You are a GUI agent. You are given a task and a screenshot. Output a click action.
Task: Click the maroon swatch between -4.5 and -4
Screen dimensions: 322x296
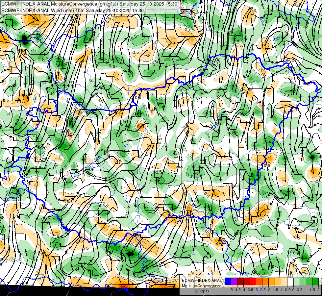tap(240, 282)
